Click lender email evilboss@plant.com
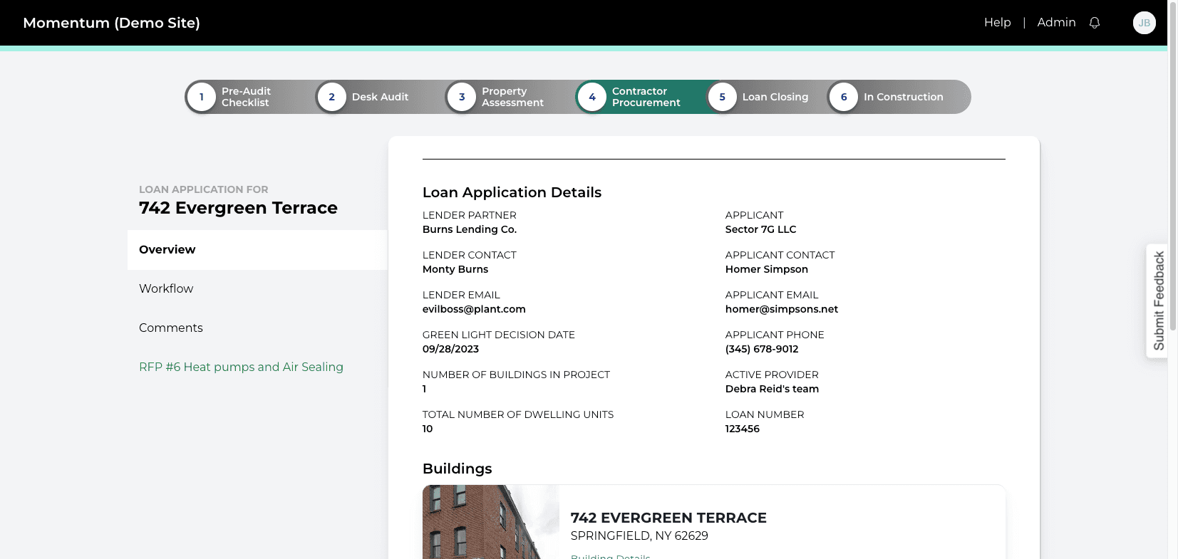Image resolution: width=1178 pixels, height=559 pixels. point(474,309)
